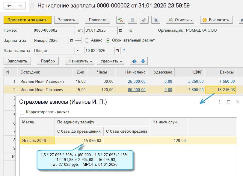Click the Провести и закрыть button
Viewport: 243px width, 176px height.
click(28, 20)
